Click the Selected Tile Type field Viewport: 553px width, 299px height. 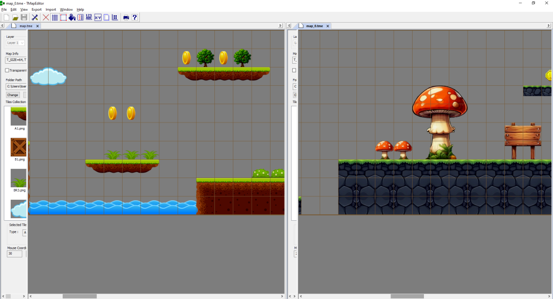pyautogui.click(x=24, y=233)
